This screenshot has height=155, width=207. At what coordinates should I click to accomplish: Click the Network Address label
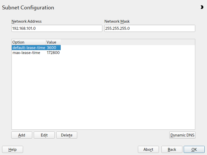coord(26,21)
